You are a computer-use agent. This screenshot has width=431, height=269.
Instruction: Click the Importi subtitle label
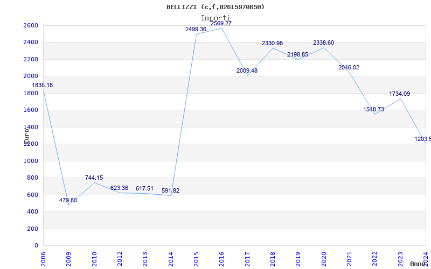pyautogui.click(x=215, y=18)
